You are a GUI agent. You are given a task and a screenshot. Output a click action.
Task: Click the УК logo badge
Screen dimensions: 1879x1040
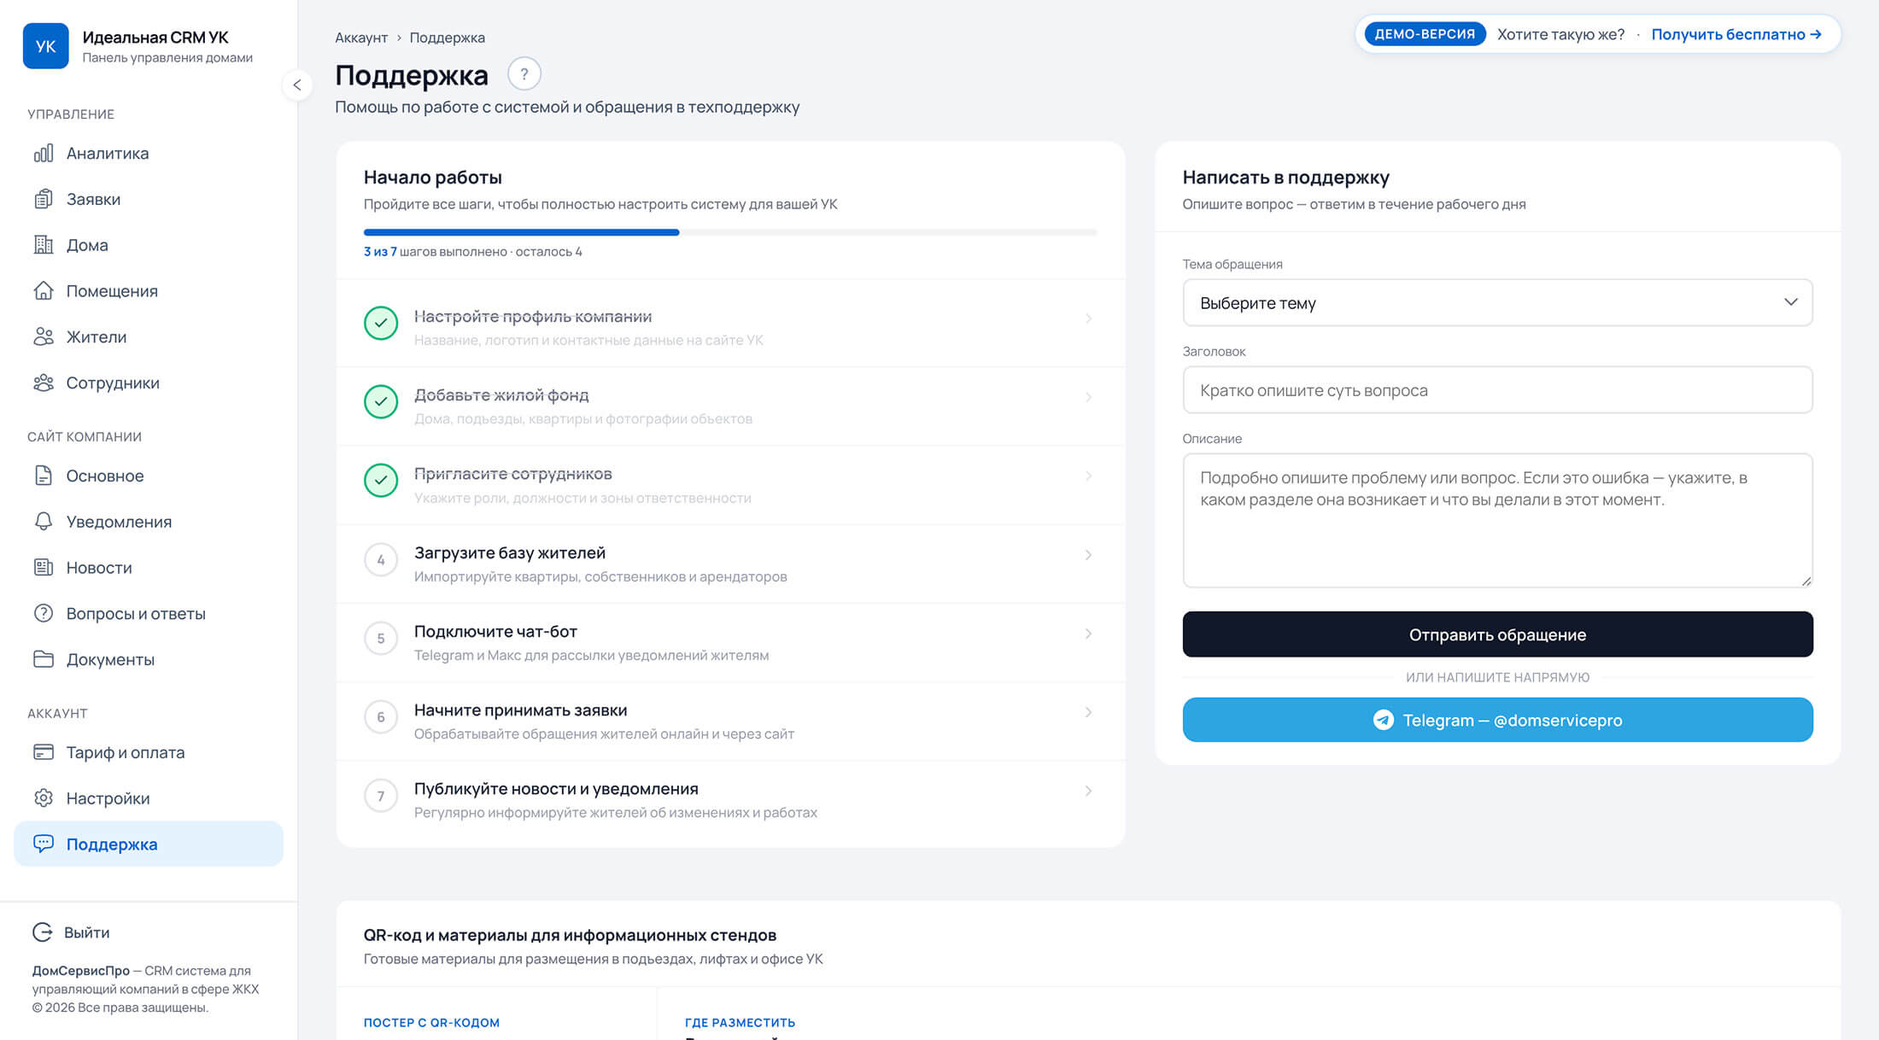(45, 46)
